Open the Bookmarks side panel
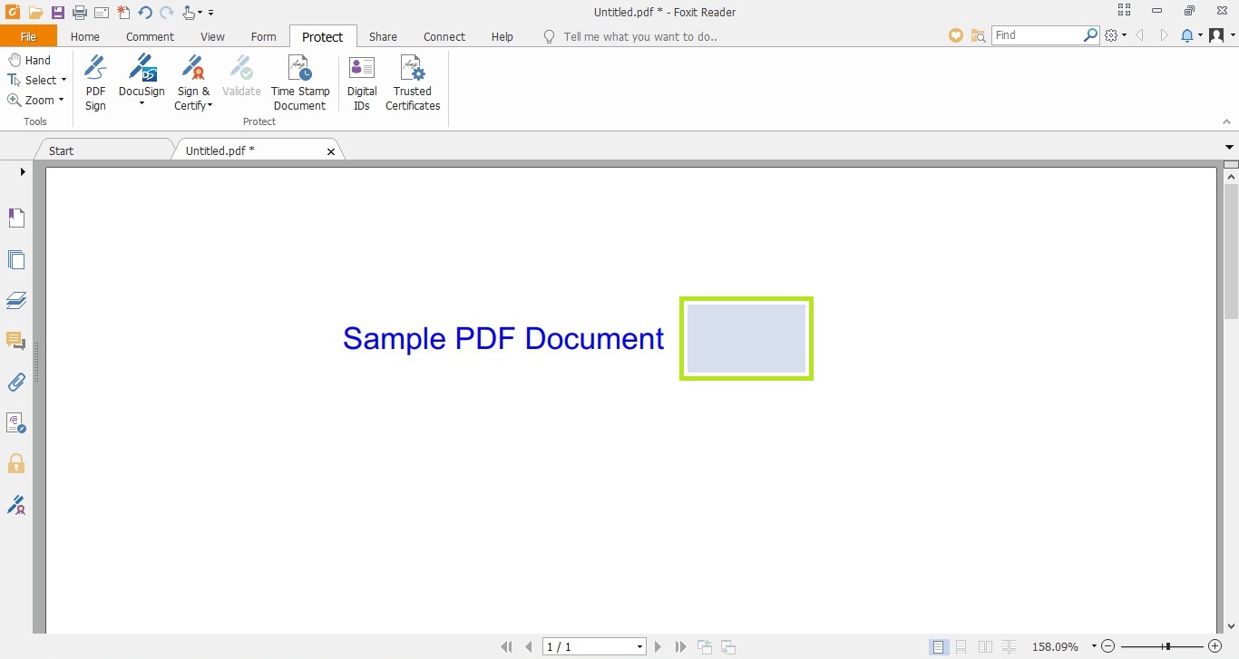The height and width of the screenshot is (659, 1239). (16, 218)
